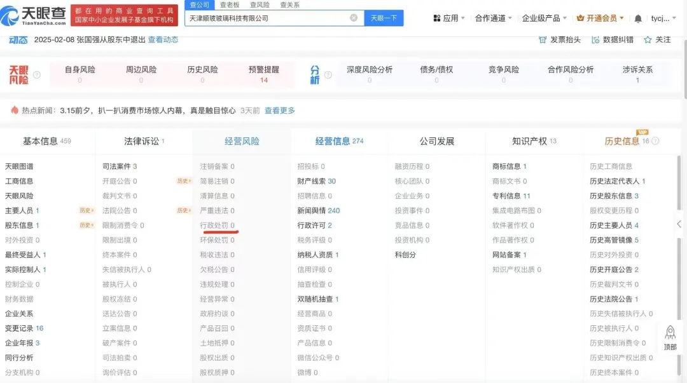Click the 涉诉关系 1 analysis entry
This screenshot has width=687, height=383.
637,74
